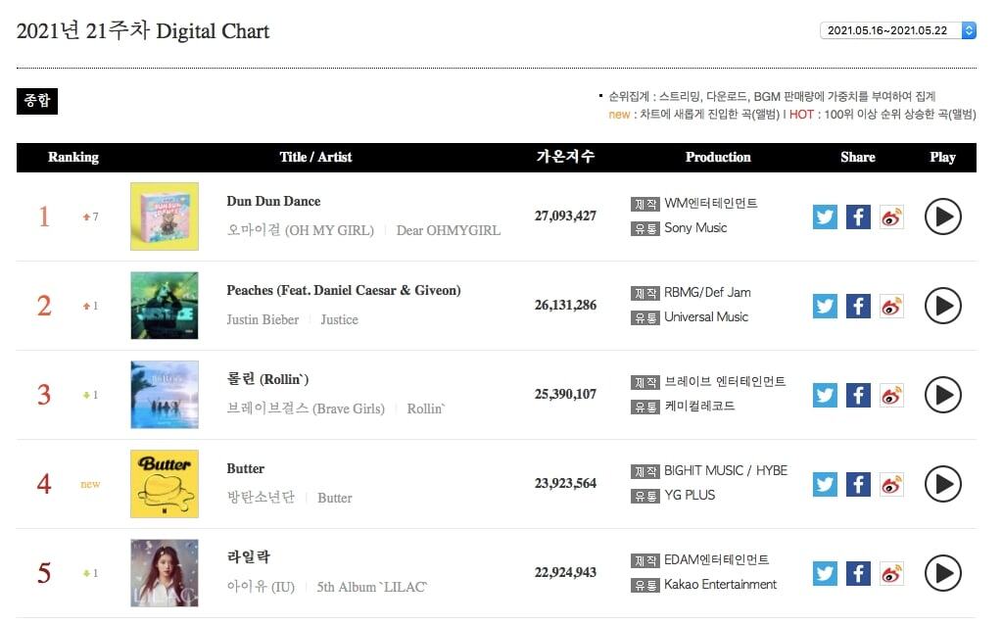This screenshot has height=625, width=1002.
Task: Click the Butter album cover thumbnail
Action: click(165, 484)
